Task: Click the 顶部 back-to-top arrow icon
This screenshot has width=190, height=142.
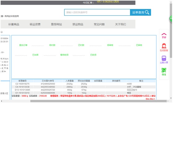Action: (164, 35)
